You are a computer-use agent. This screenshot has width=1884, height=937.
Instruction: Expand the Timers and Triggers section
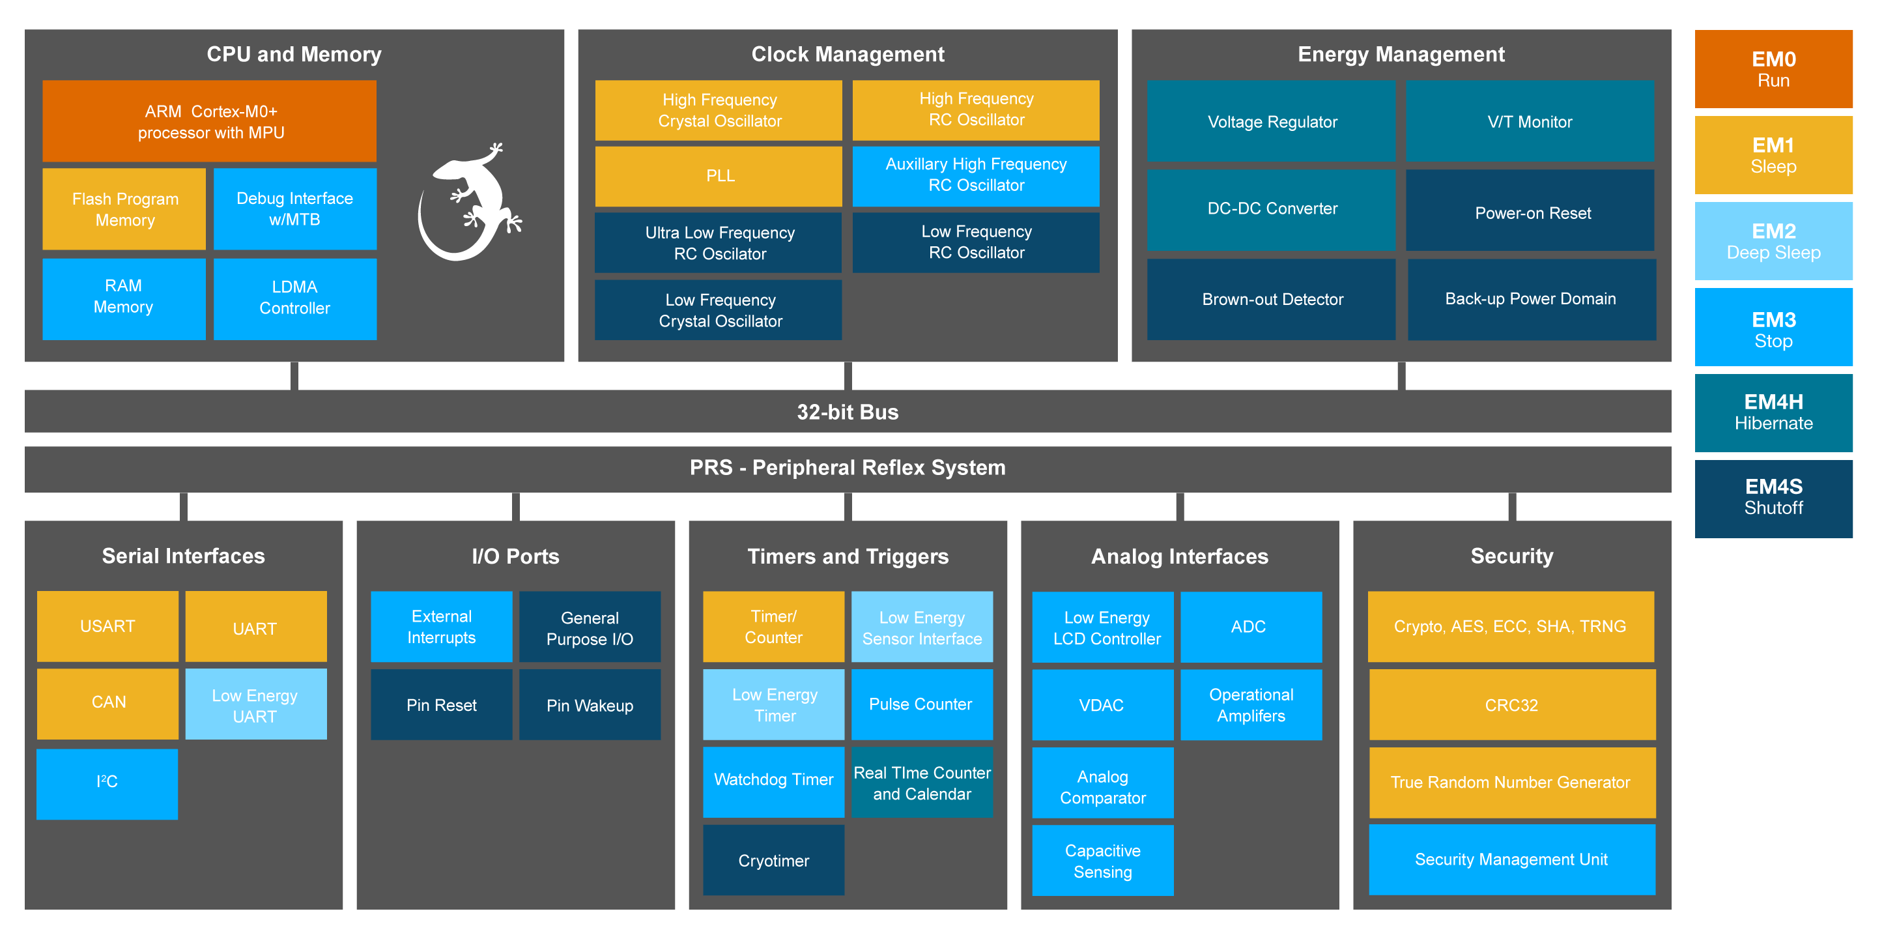(848, 556)
